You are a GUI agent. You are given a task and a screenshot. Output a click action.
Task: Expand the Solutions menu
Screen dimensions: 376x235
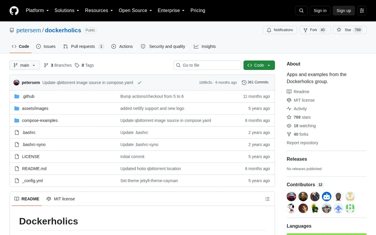(67, 11)
